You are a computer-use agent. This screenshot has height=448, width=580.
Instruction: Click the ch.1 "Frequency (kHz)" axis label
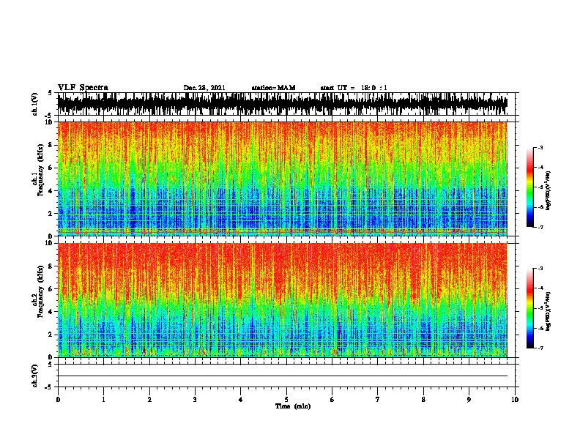(x=41, y=170)
